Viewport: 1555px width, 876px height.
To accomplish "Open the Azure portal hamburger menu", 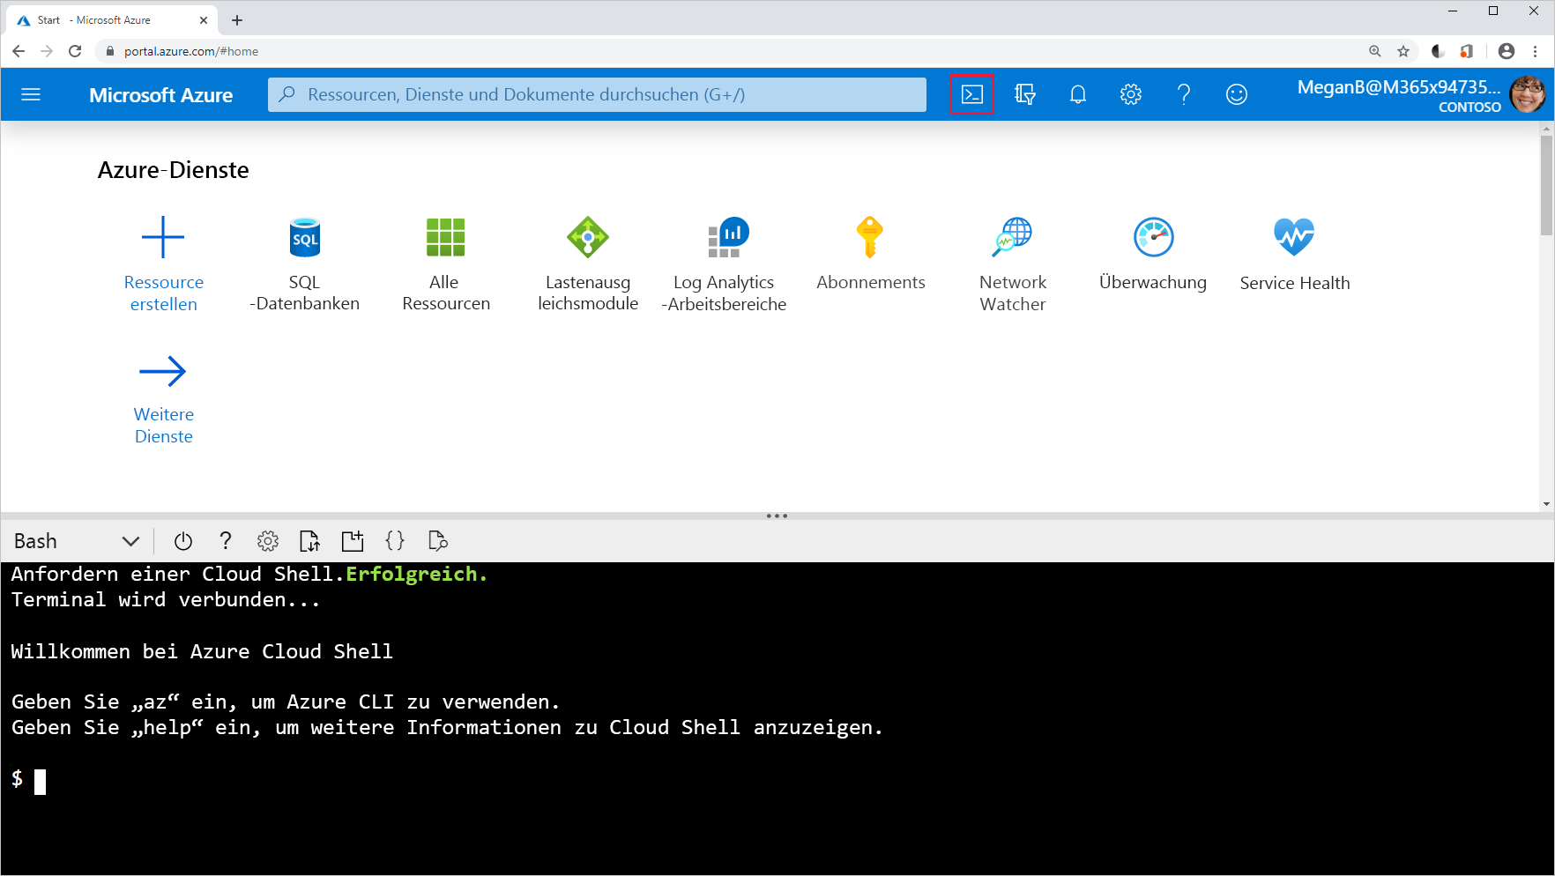I will point(31,94).
